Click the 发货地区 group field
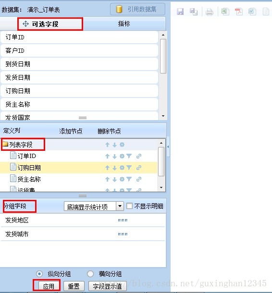The height and width of the screenshot is (293, 272). (83, 220)
